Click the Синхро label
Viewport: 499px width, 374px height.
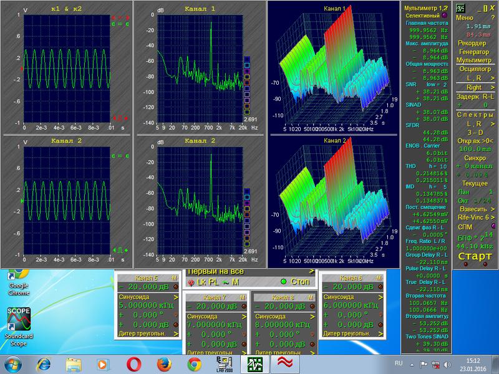pos(475,158)
